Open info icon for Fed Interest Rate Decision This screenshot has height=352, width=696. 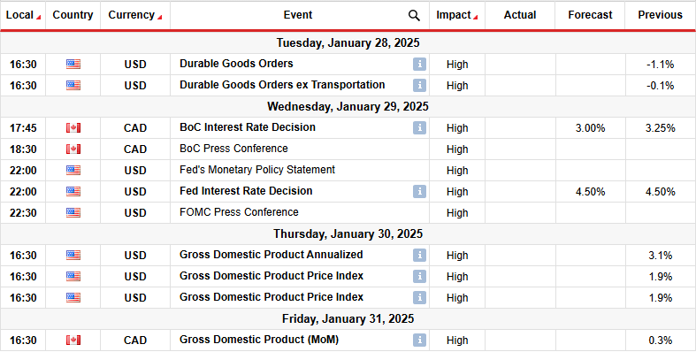[x=419, y=191]
